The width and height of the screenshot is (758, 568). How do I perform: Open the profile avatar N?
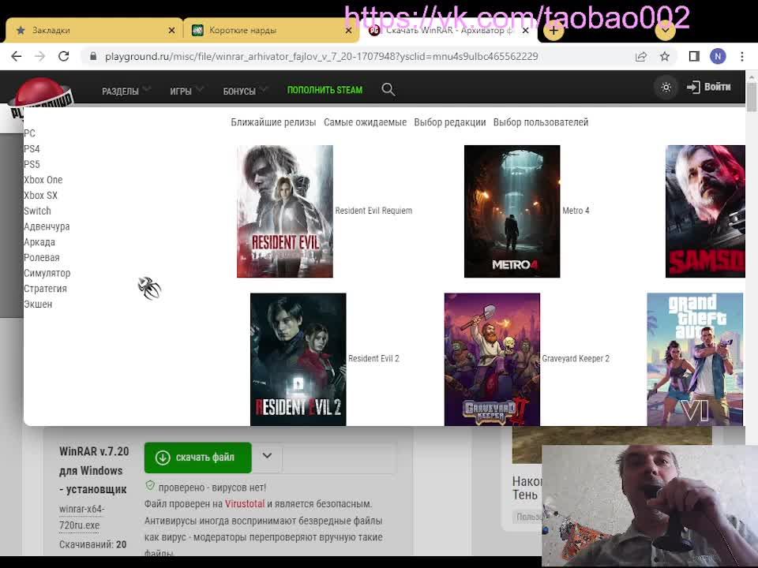coord(718,57)
